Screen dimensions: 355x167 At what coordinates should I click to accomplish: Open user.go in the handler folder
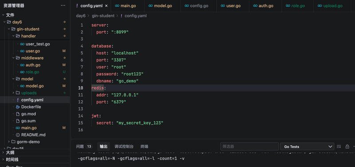coord(33,51)
